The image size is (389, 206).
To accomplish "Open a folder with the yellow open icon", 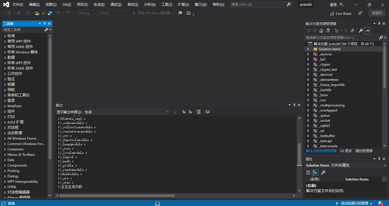I will click(36, 13).
